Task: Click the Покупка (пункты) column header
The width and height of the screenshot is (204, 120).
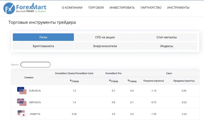Action: tap(154, 81)
